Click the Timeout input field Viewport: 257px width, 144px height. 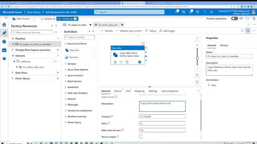(x=162, y=116)
